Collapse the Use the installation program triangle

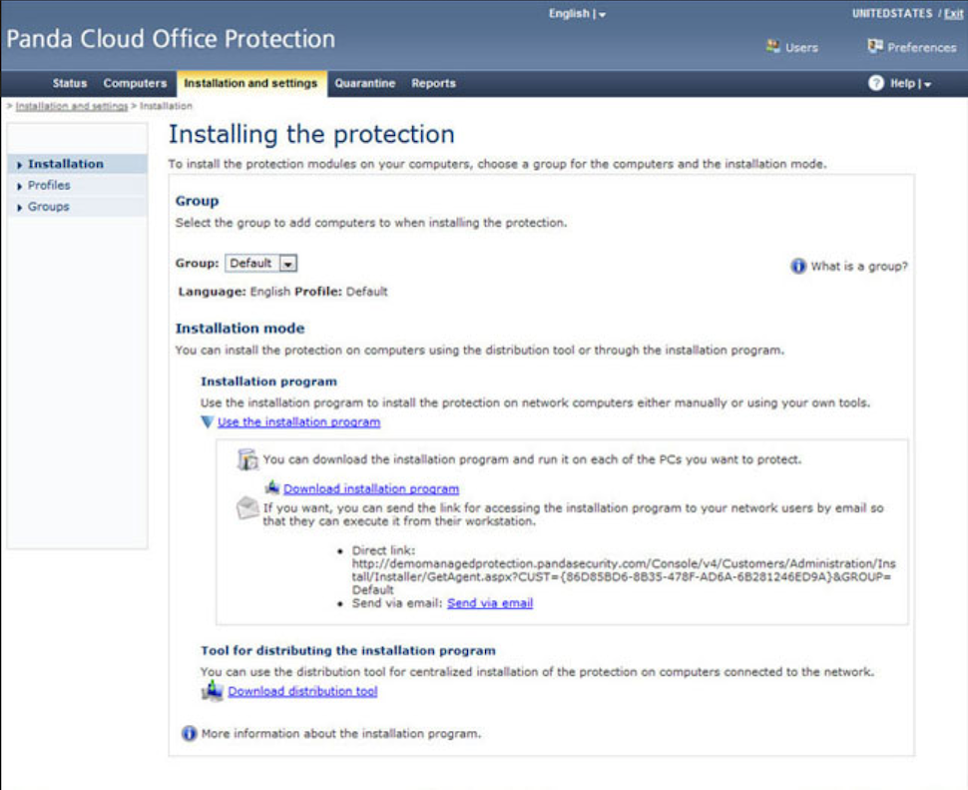point(207,421)
